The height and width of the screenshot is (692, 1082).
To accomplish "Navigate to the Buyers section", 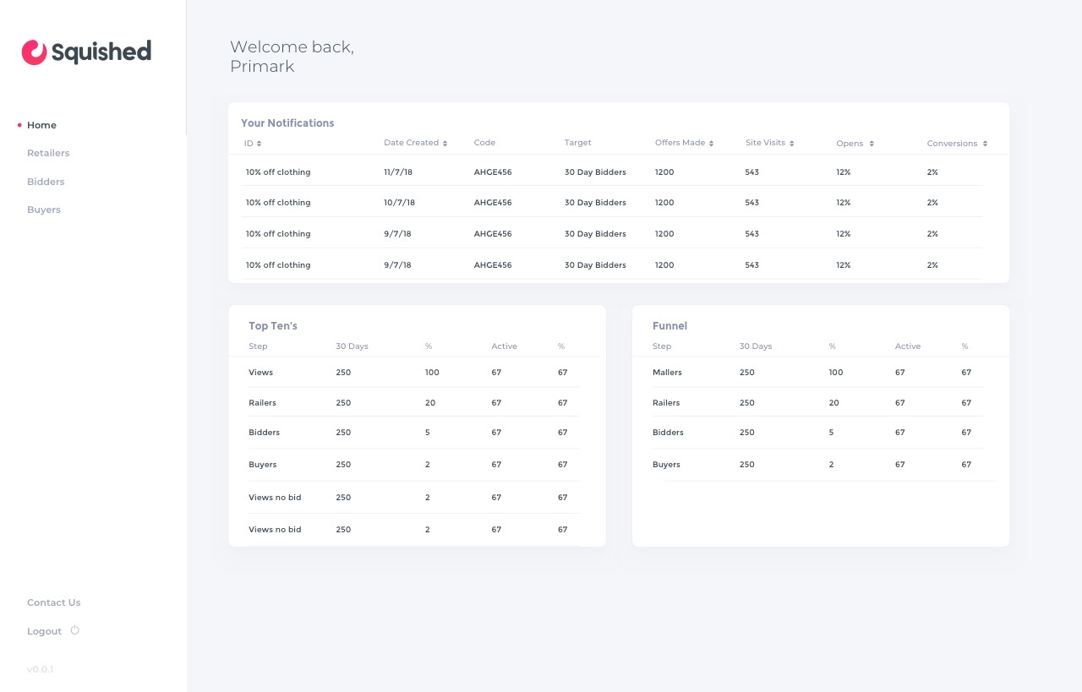I will pos(44,210).
